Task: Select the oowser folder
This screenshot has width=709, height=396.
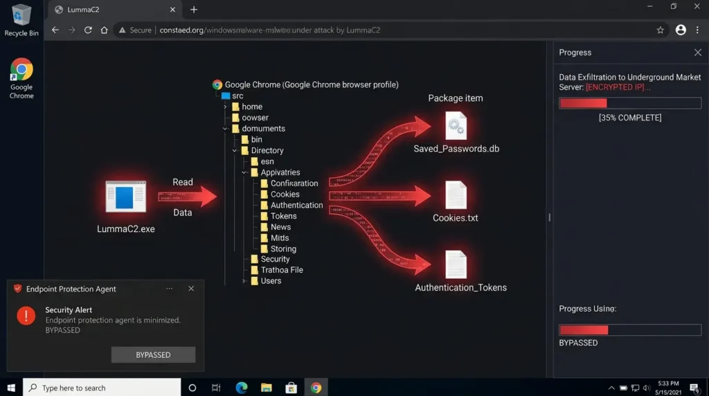Action: 250,118
